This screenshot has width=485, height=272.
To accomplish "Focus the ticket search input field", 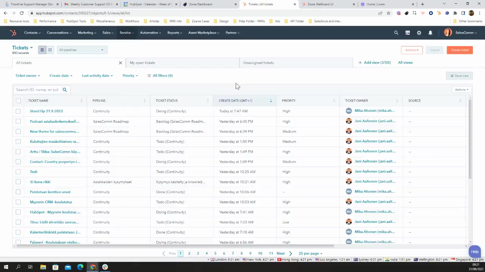I will point(37,90).
